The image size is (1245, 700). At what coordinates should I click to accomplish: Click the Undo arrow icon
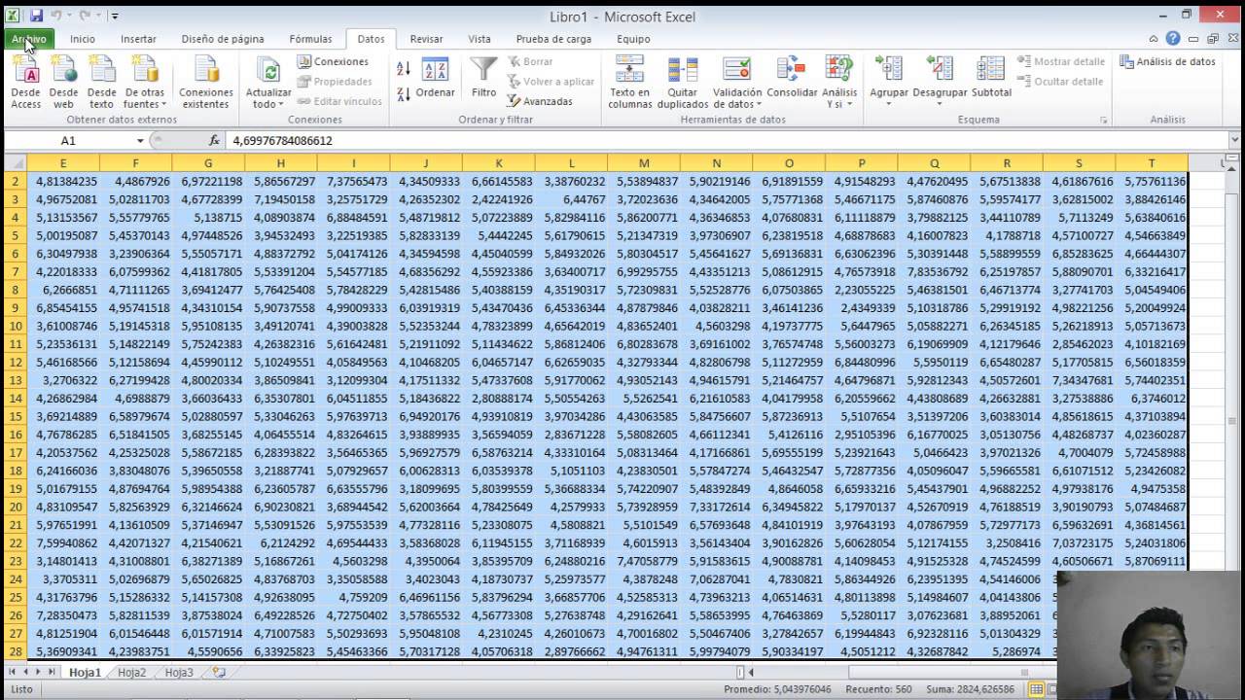tap(55, 16)
